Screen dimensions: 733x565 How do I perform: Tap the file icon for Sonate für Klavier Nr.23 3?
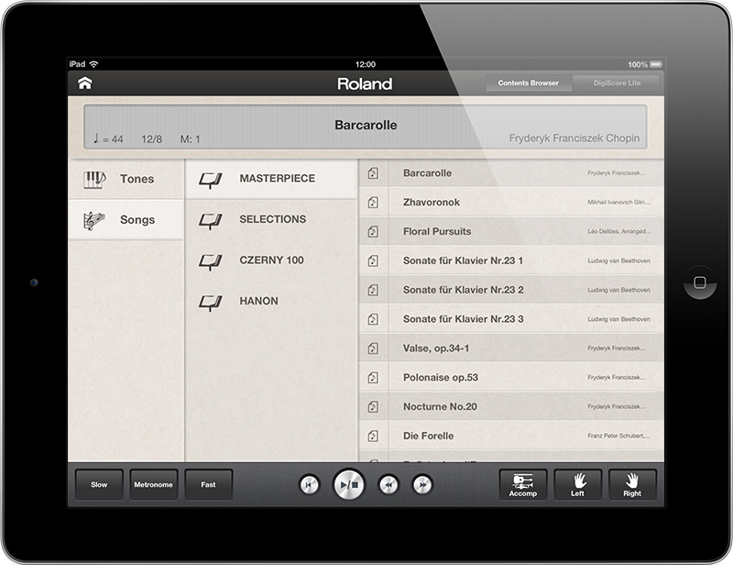pos(373,319)
